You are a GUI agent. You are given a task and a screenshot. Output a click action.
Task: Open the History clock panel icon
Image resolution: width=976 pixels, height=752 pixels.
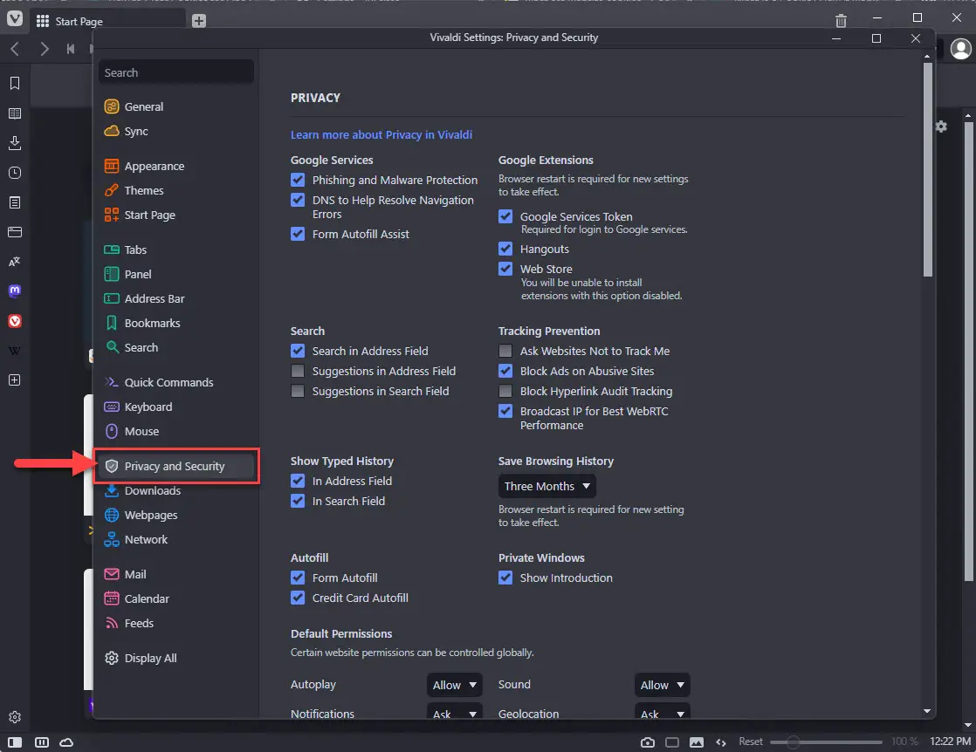click(x=15, y=173)
